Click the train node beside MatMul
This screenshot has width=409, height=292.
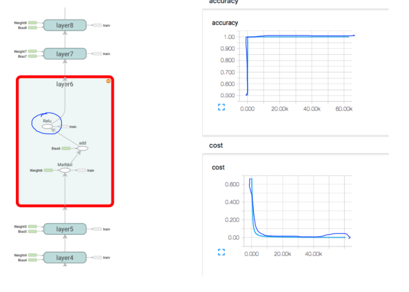point(81,170)
